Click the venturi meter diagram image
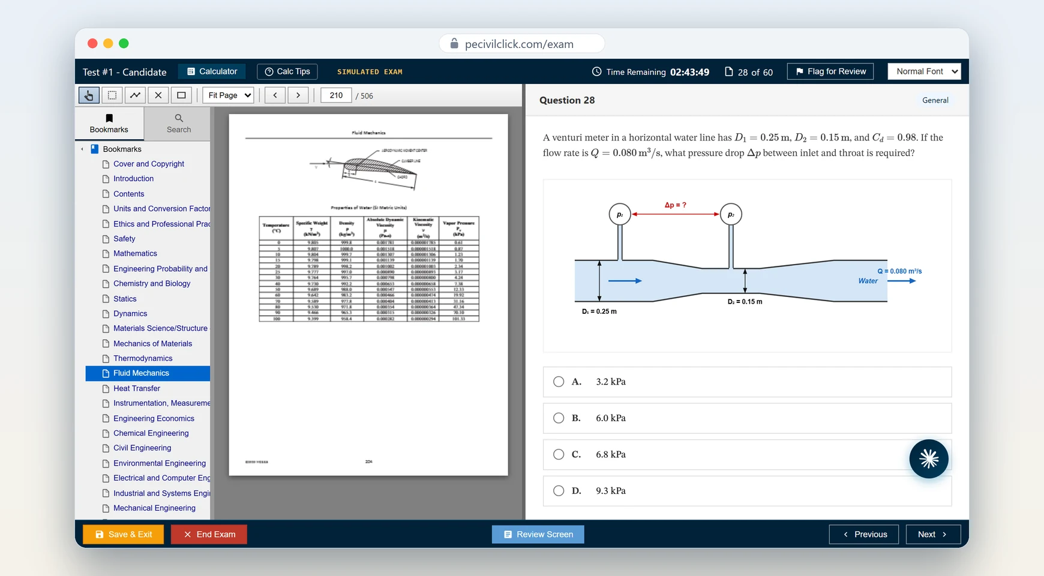 point(747,266)
